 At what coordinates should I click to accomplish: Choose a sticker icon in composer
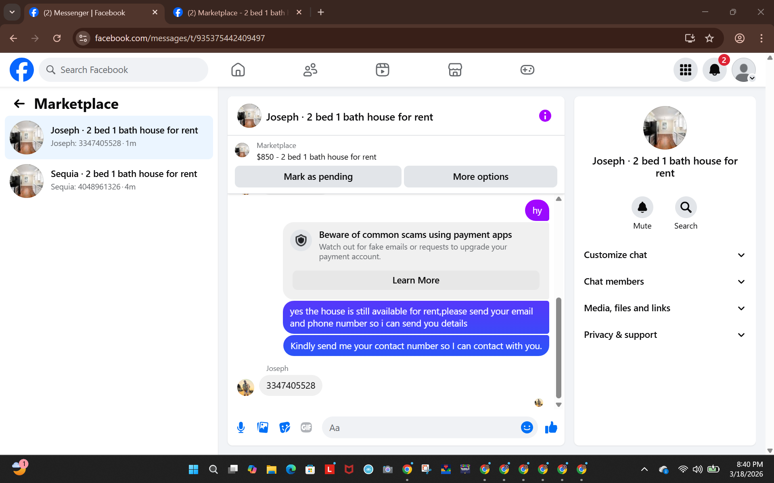(x=284, y=427)
